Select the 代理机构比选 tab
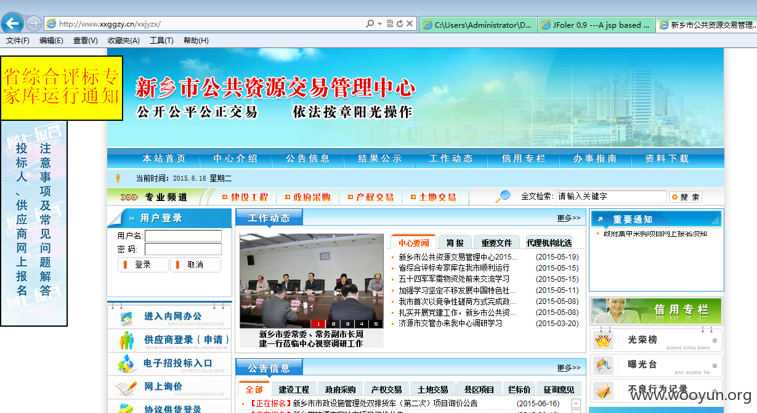Viewport: 757px width, 413px height. coord(549,243)
